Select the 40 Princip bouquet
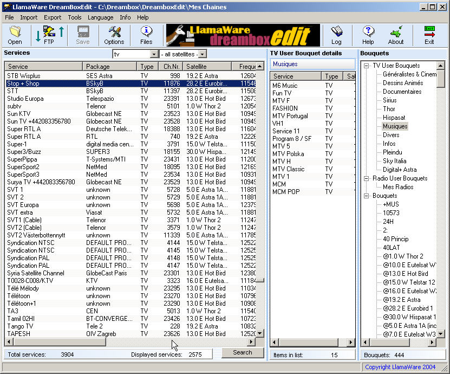Viewport: 450px width, 374px height. (395, 239)
